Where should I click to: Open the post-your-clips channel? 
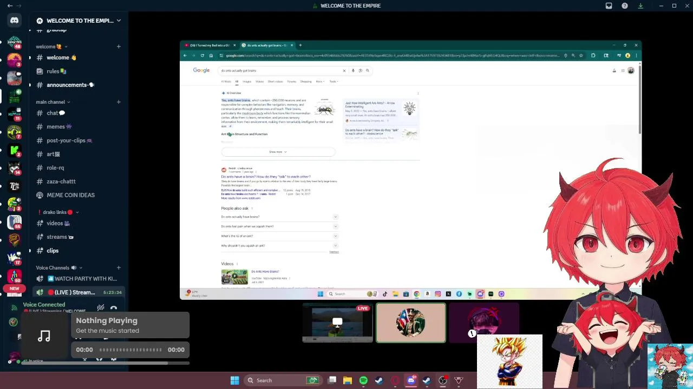click(79, 140)
